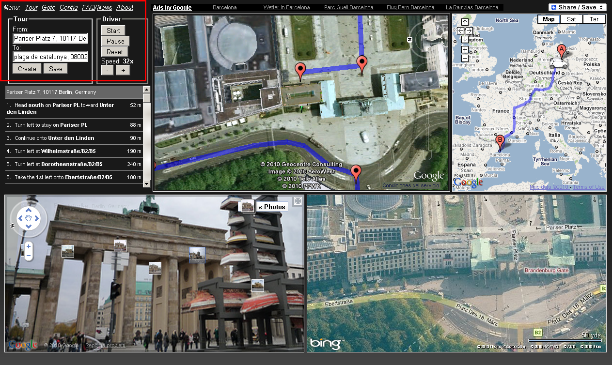Switch overview map to Sat view
Viewport: 612px width, 365px height.
coord(572,19)
